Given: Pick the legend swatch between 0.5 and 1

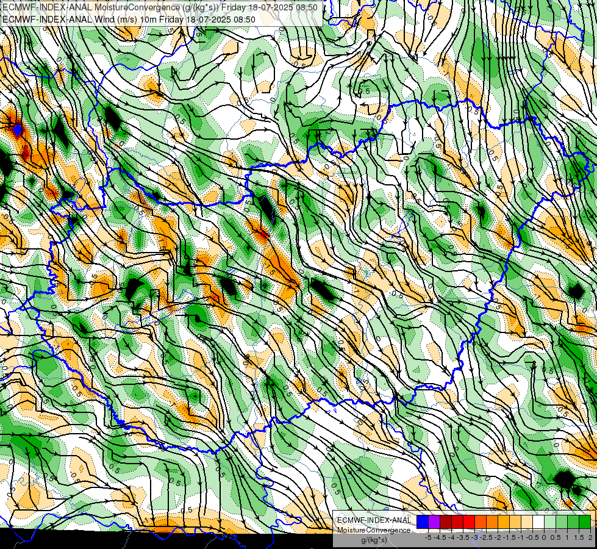Looking at the screenshot, I should pyautogui.click(x=562, y=522).
